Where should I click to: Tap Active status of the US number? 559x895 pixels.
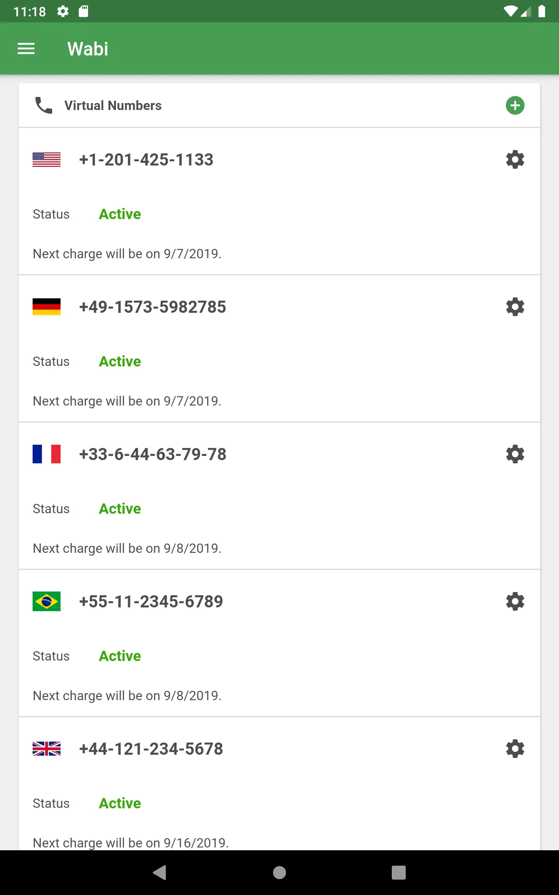[x=120, y=214]
